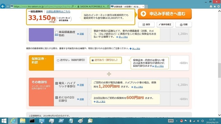Open 詳しく見る in the 車両積載動産 description
The image size is (221, 124).
(x=123, y=37)
